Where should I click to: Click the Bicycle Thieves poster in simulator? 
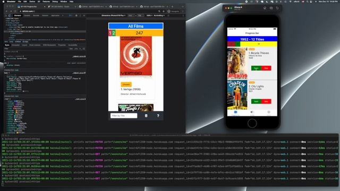[x=237, y=64]
